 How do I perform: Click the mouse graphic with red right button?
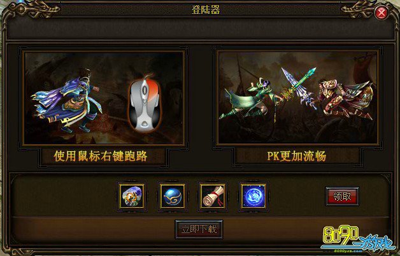click(145, 104)
